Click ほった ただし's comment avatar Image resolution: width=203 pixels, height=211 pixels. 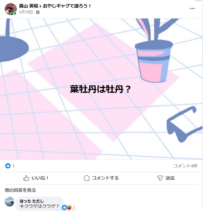10,202
